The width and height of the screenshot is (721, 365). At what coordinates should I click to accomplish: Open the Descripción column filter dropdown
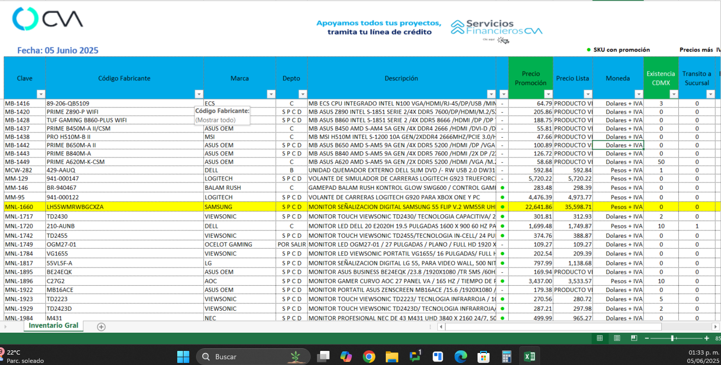click(493, 94)
